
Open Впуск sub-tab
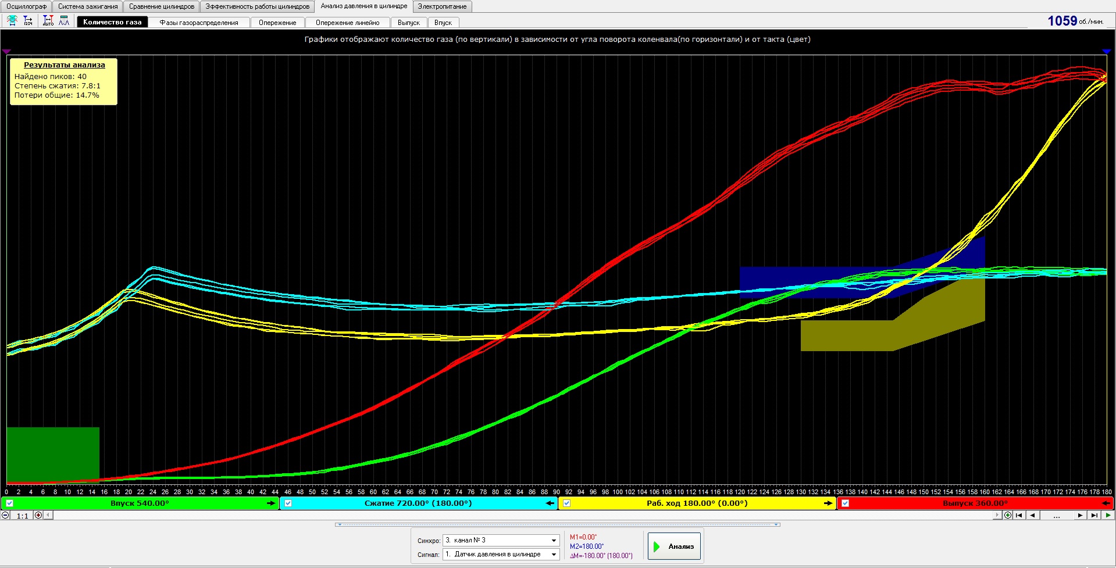(x=443, y=23)
